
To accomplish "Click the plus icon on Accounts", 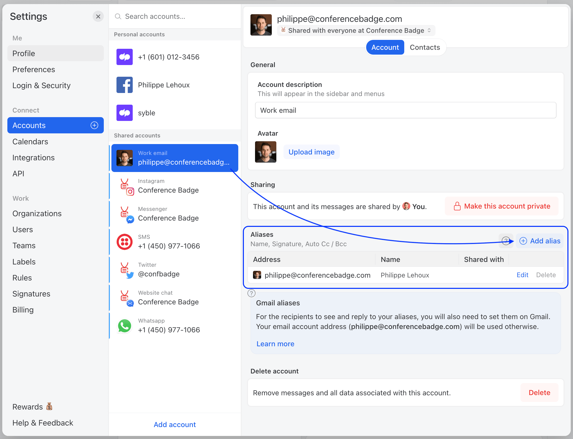I will pos(94,126).
